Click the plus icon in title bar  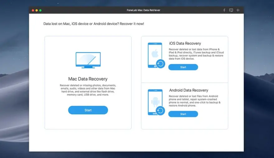tap(238, 10)
